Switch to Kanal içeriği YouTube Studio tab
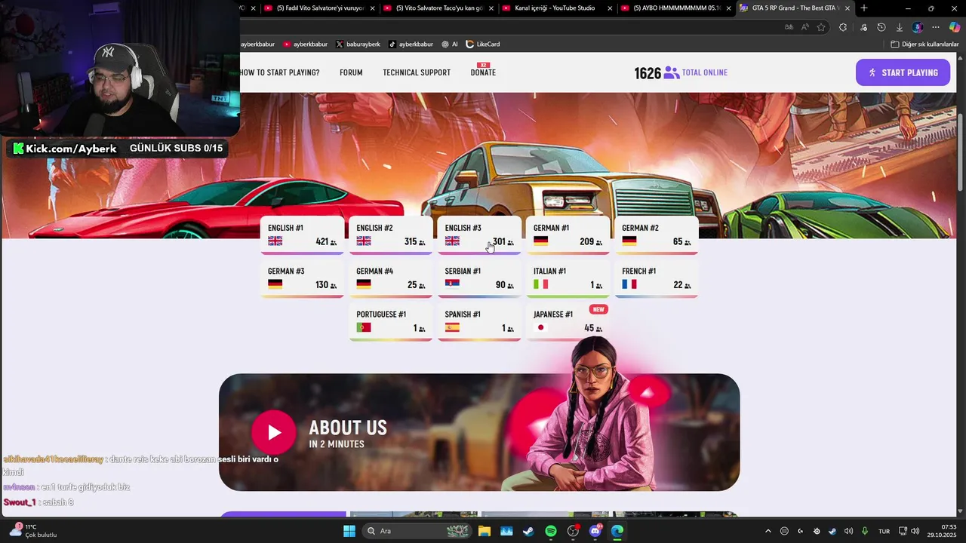 (x=557, y=8)
